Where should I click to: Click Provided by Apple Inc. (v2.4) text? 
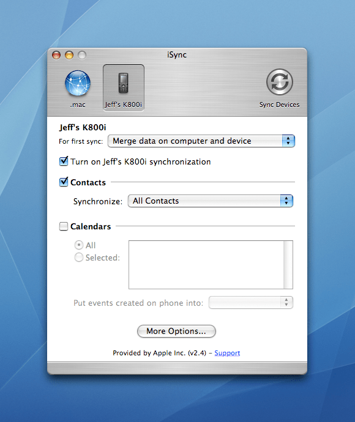coord(160,353)
